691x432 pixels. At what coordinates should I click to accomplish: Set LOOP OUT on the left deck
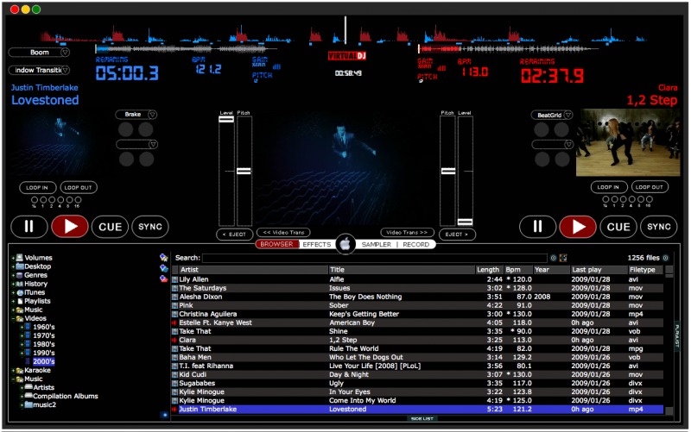[x=79, y=187]
